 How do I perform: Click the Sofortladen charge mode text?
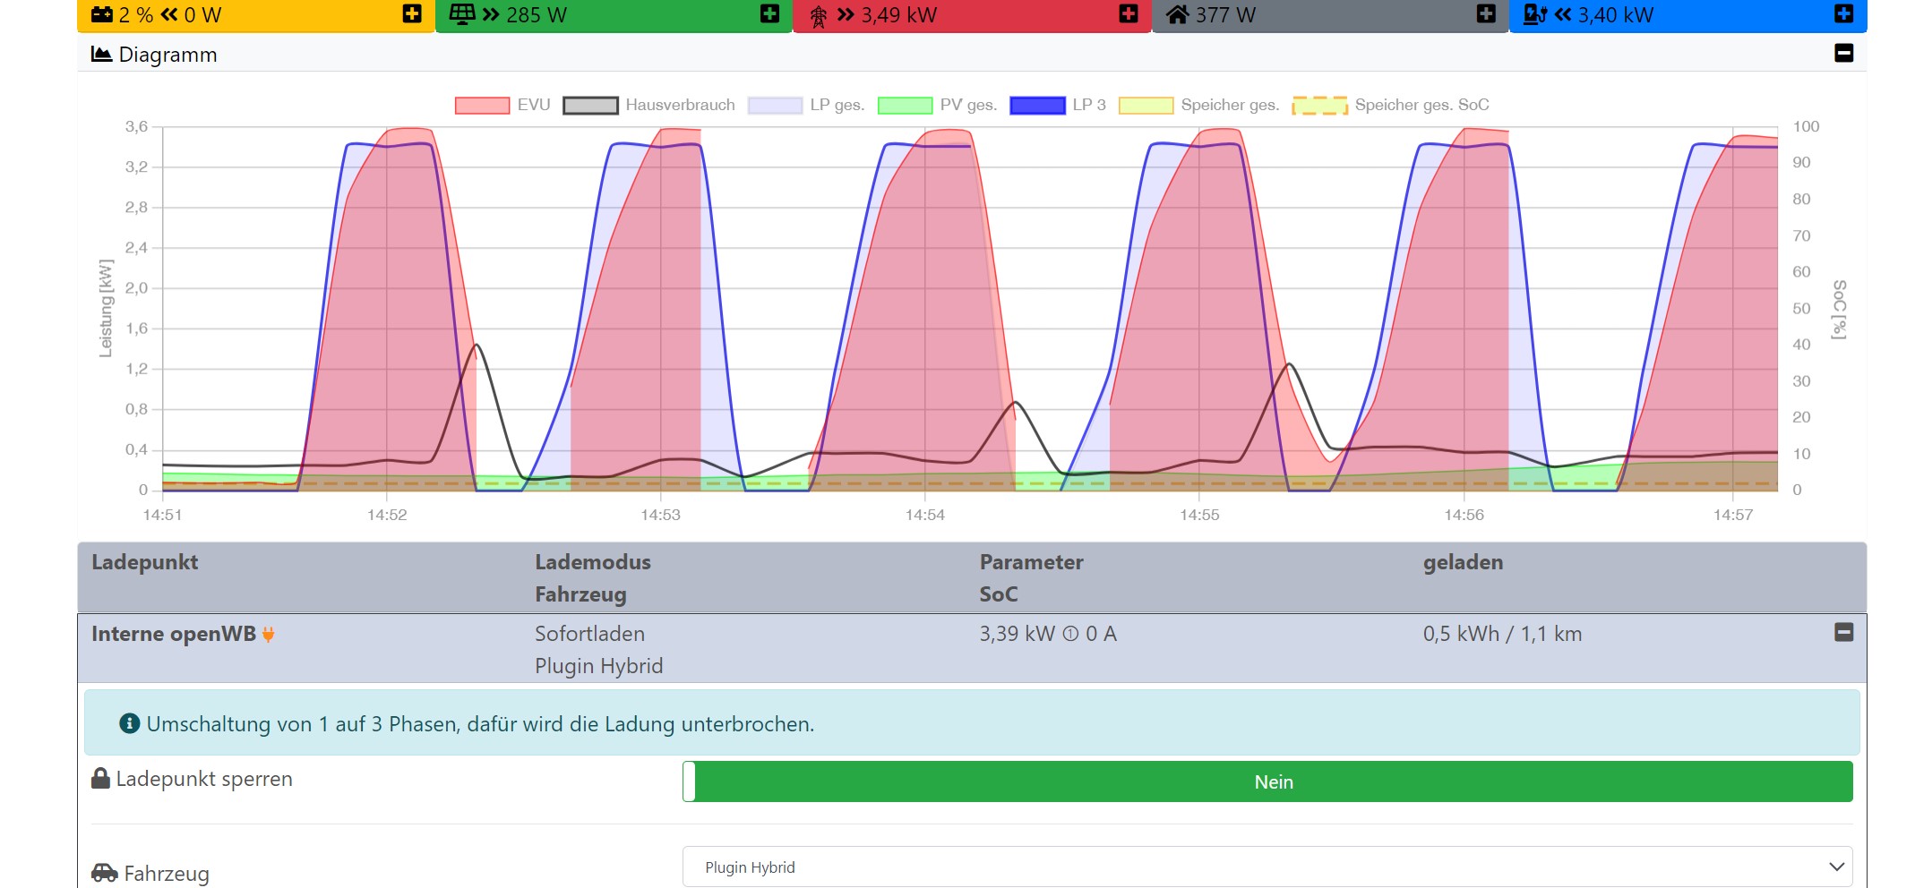589,634
